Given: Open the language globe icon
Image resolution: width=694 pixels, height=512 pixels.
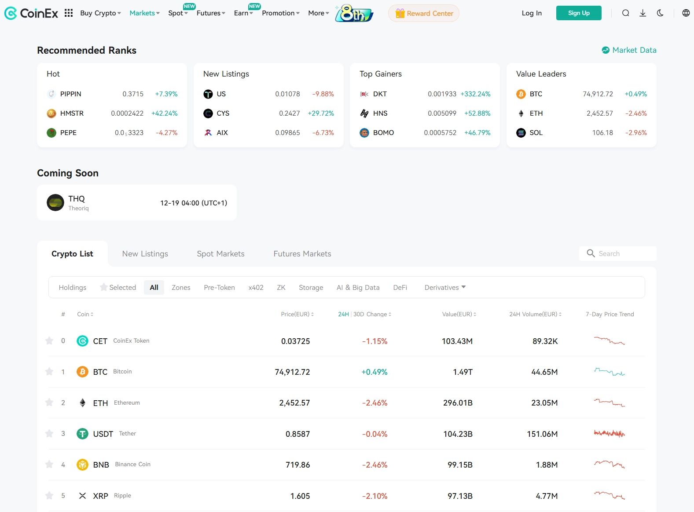Looking at the screenshot, I should 686,13.
